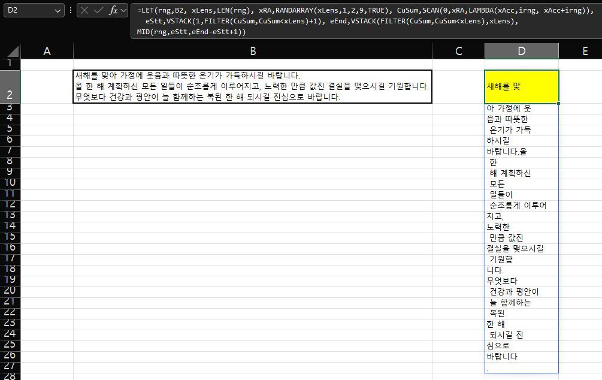Select the row 15 header
Viewport: 602px width, 380px height.
pos(10,238)
